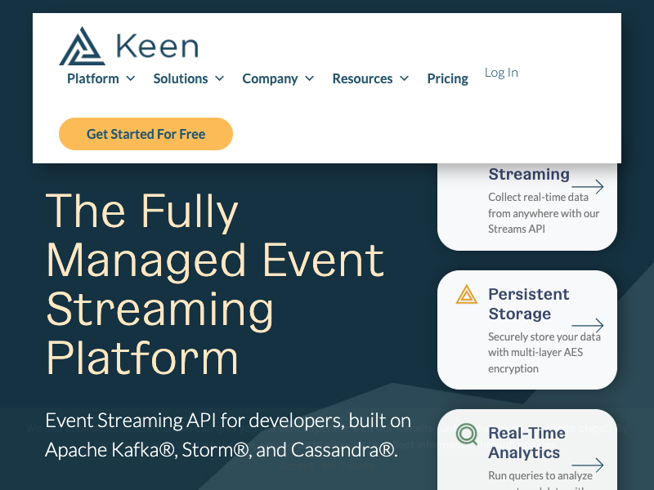654x490 pixels.
Task: Open the Company menu
Action: [x=270, y=78]
